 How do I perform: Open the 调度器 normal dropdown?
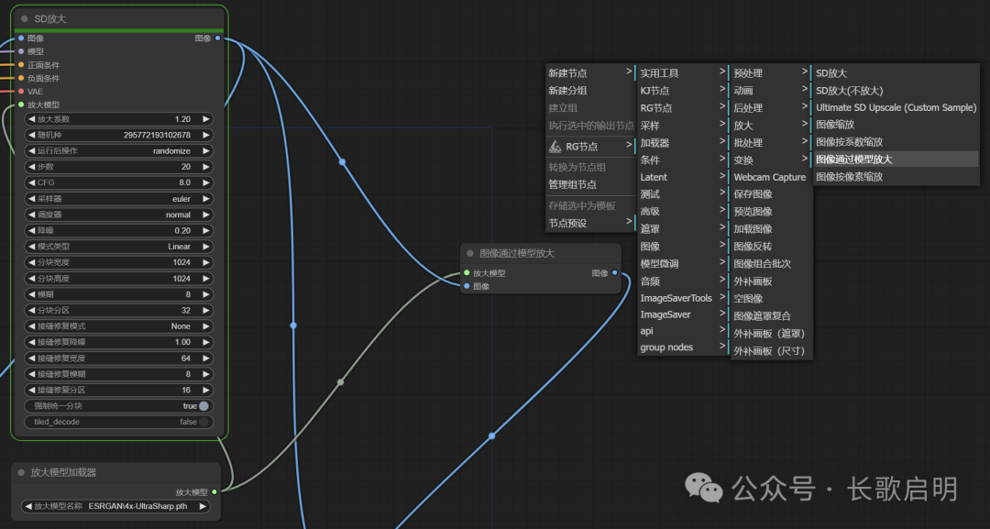pyautogui.click(x=118, y=215)
